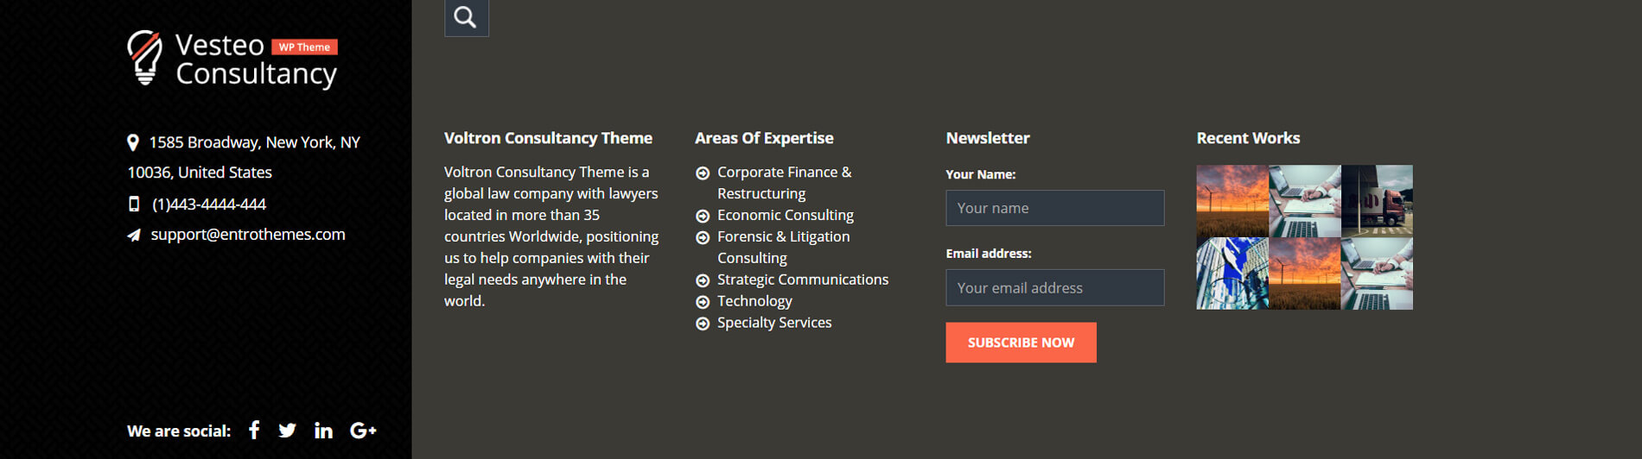This screenshot has height=459, width=1642.
Task: Open the red truck recent work thumbnail
Action: pyautogui.click(x=1377, y=201)
